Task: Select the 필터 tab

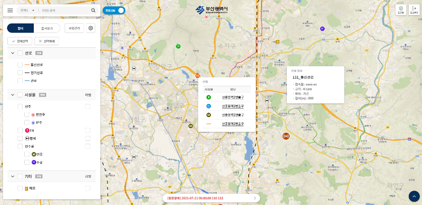Action: [21, 28]
